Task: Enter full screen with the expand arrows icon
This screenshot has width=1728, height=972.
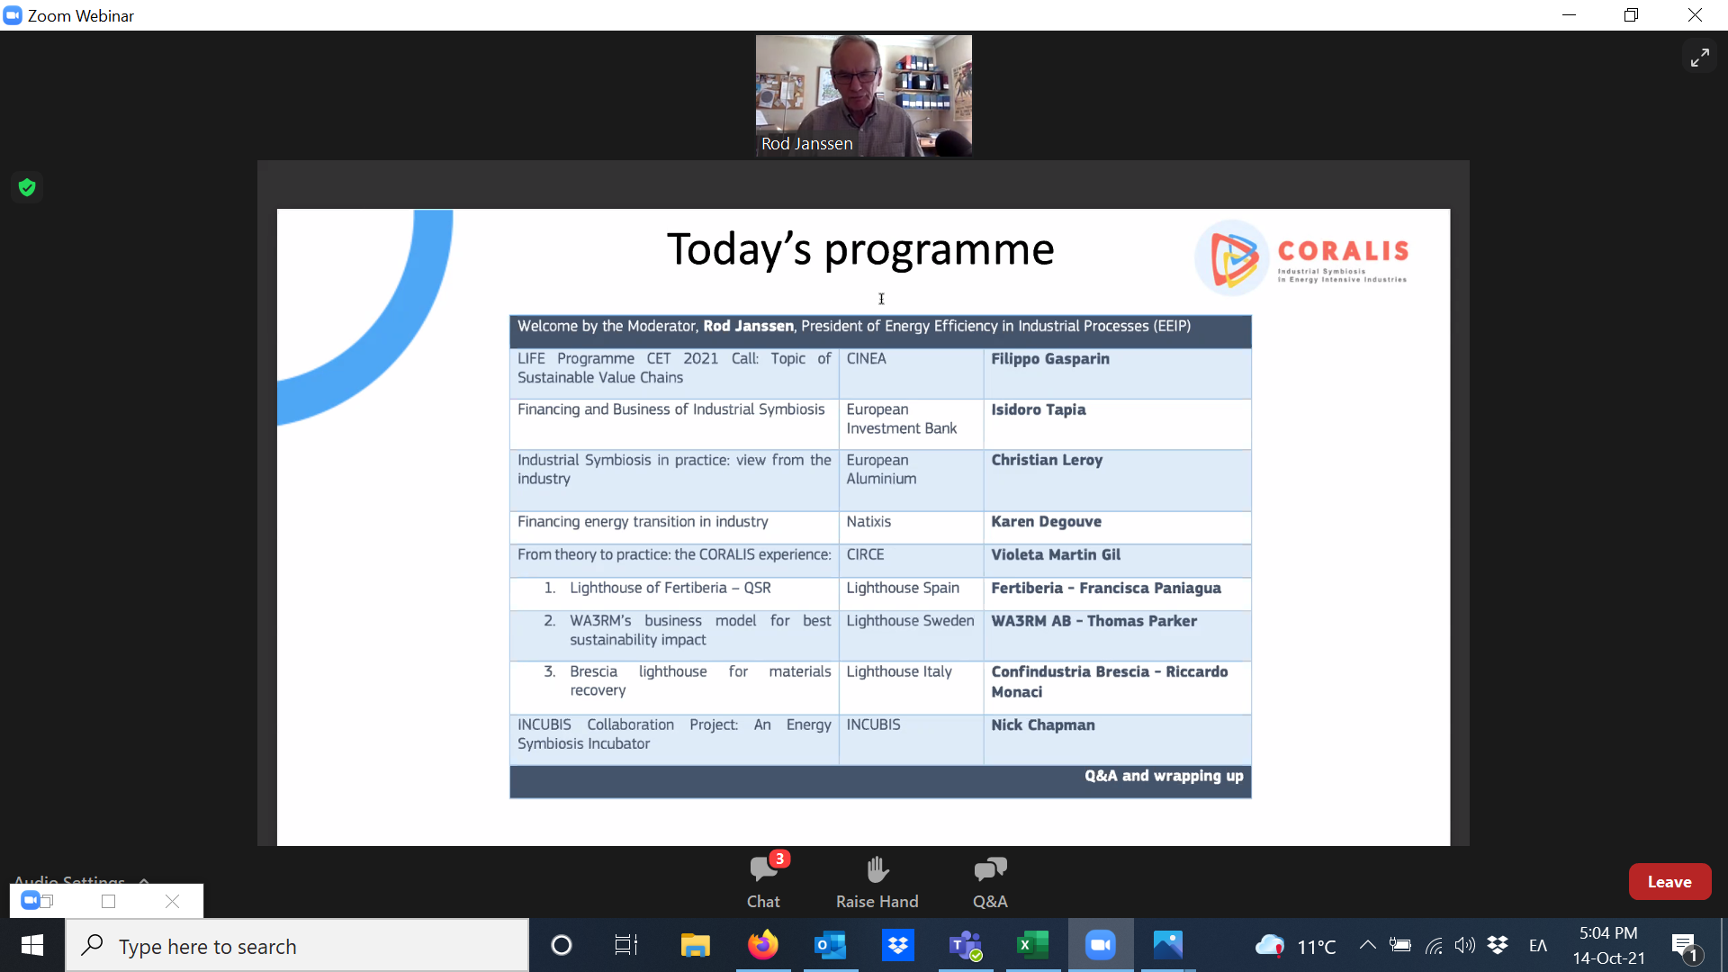Action: (1699, 58)
